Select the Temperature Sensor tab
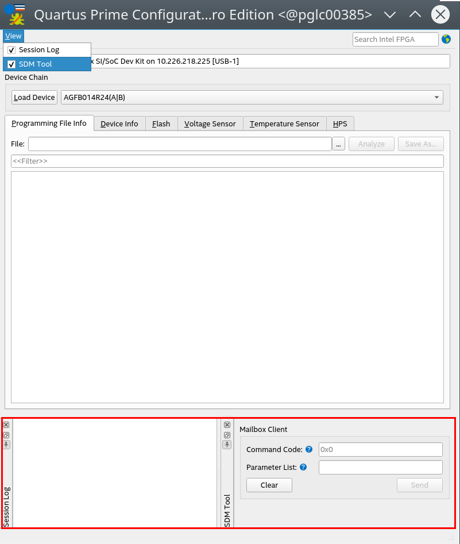460x544 pixels. click(284, 124)
